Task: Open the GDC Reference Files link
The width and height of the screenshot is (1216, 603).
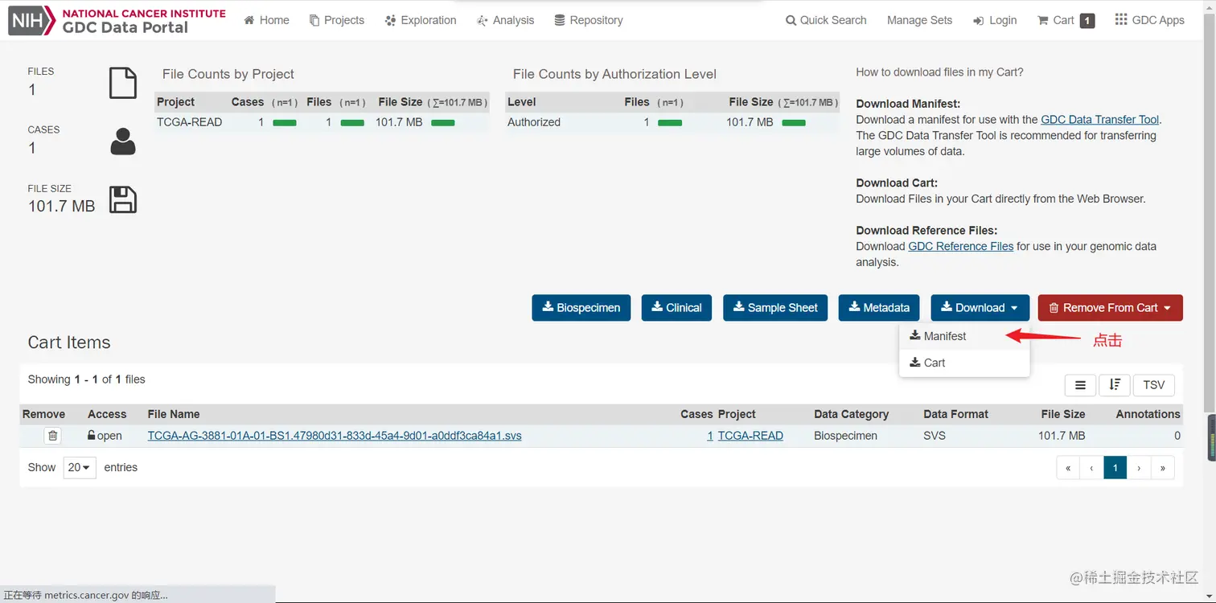Action: click(x=960, y=246)
